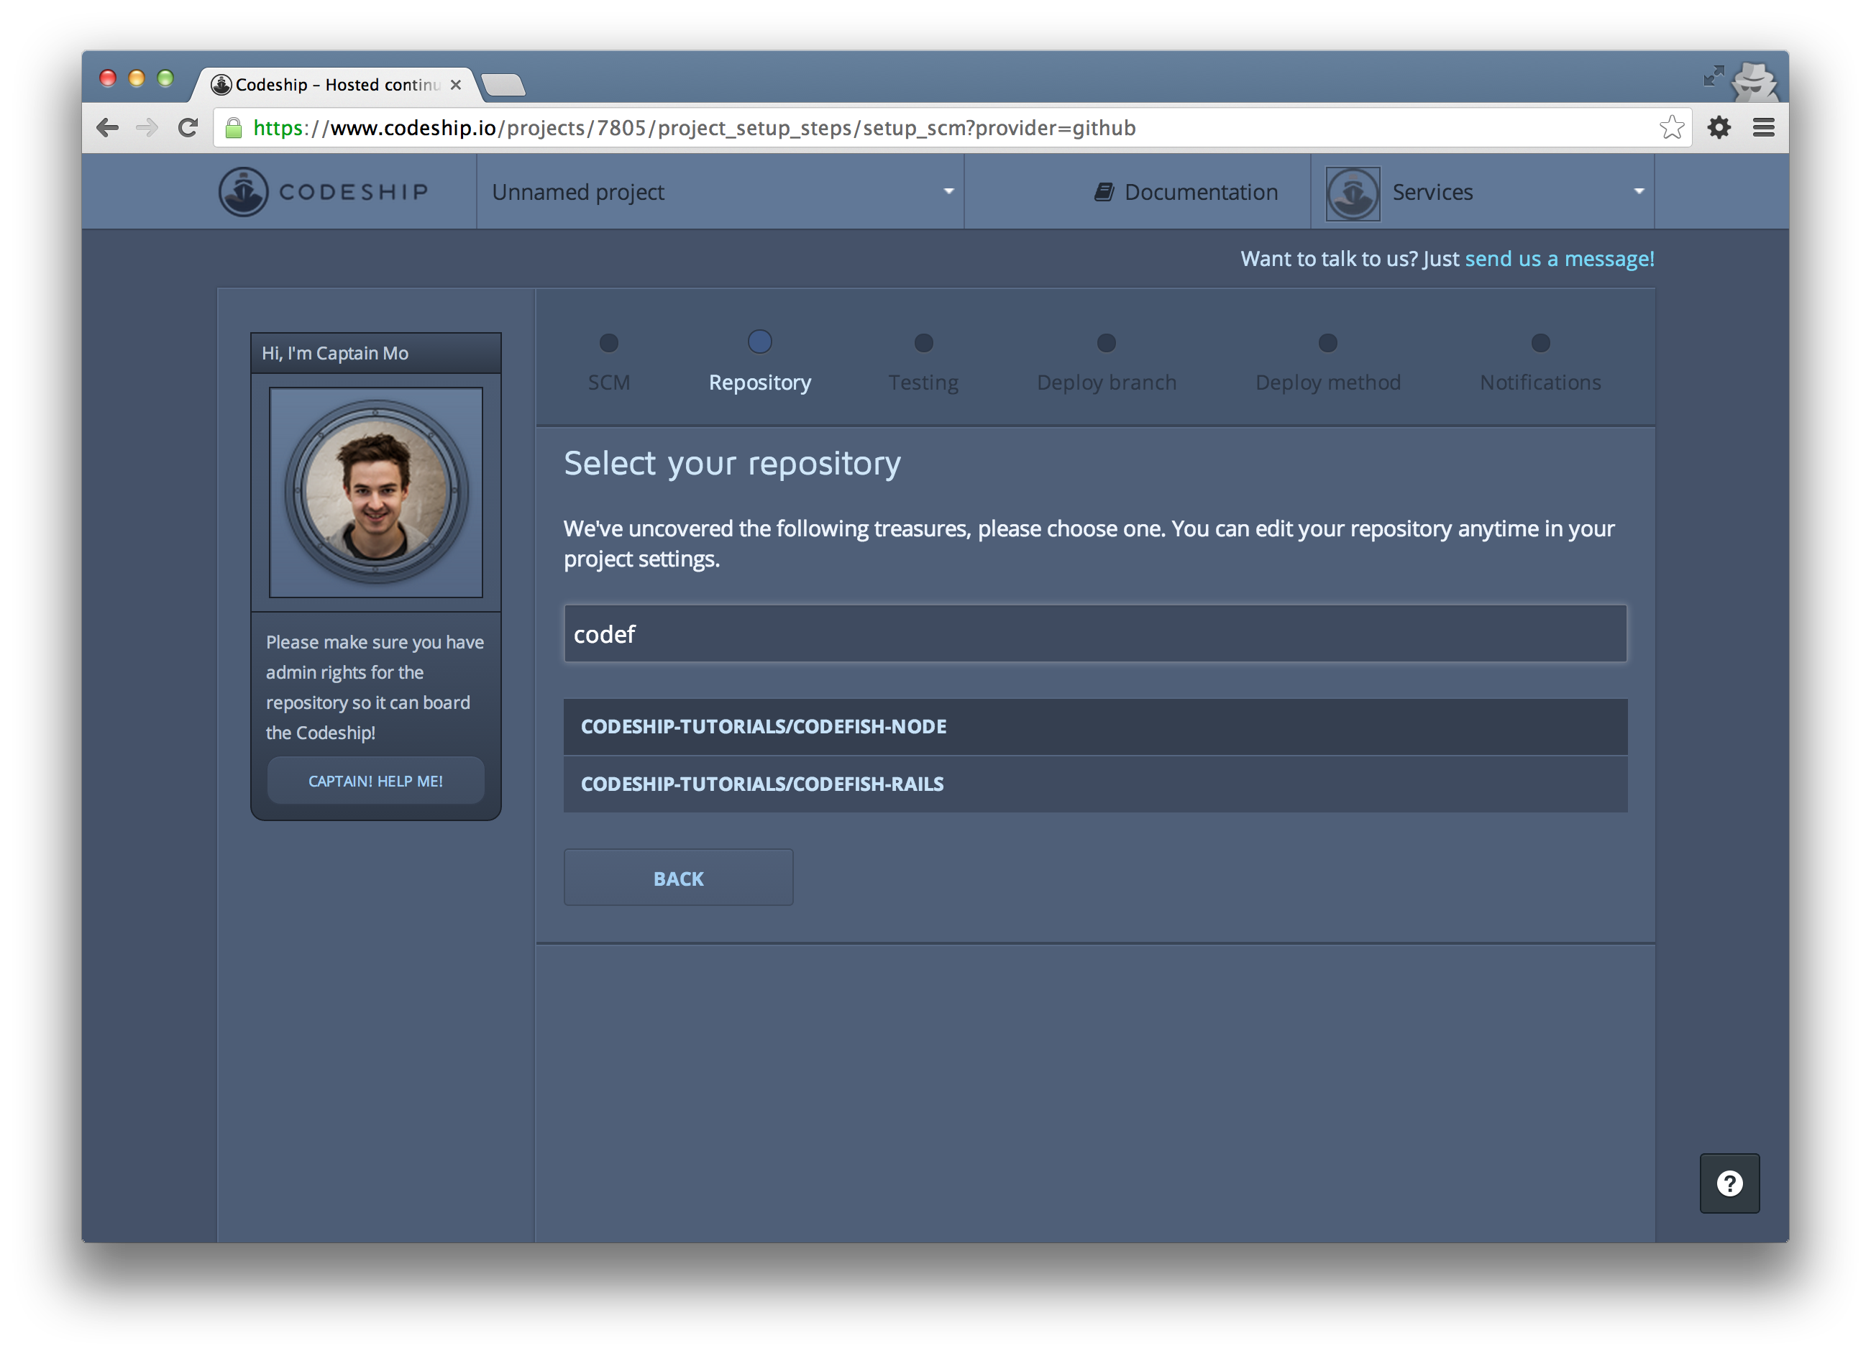Expand the Unnamed project dropdown

pyautogui.click(x=719, y=192)
